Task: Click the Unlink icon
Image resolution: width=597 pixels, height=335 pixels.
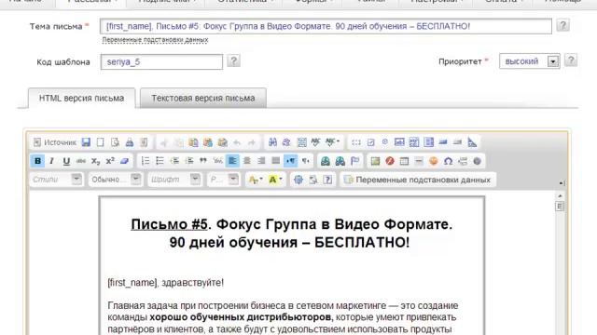Action: click(x=340, y=161)
